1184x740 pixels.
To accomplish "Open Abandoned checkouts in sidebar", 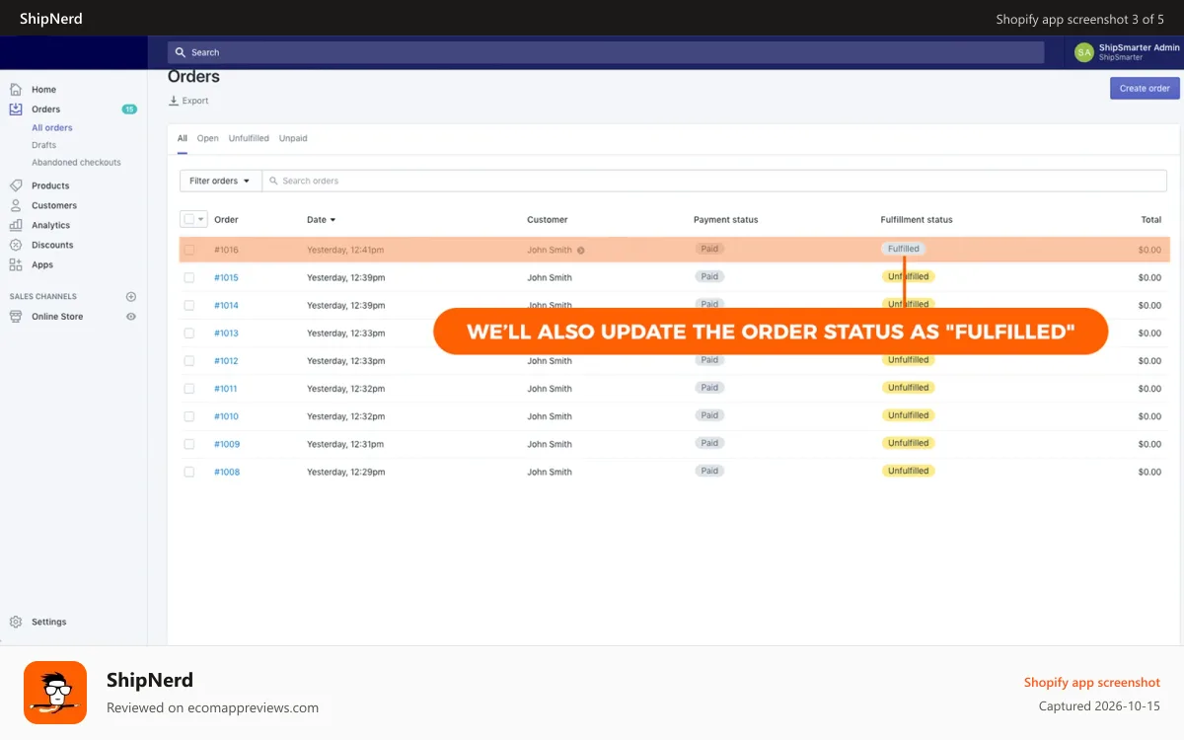I will (76, 162).
